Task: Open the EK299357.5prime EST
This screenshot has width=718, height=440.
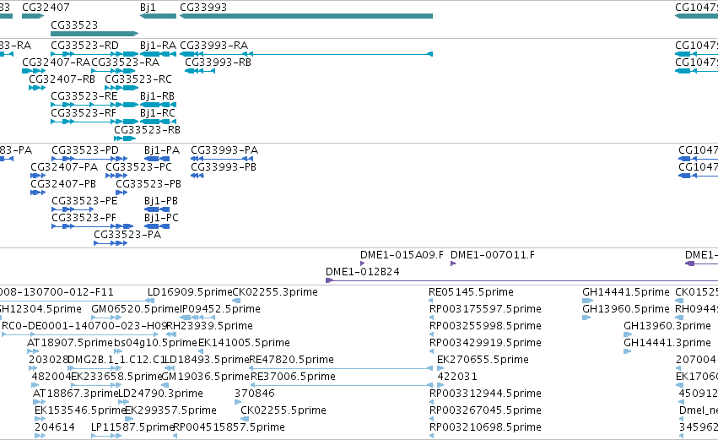Action: pyautogui.click(x=131, y=419)
